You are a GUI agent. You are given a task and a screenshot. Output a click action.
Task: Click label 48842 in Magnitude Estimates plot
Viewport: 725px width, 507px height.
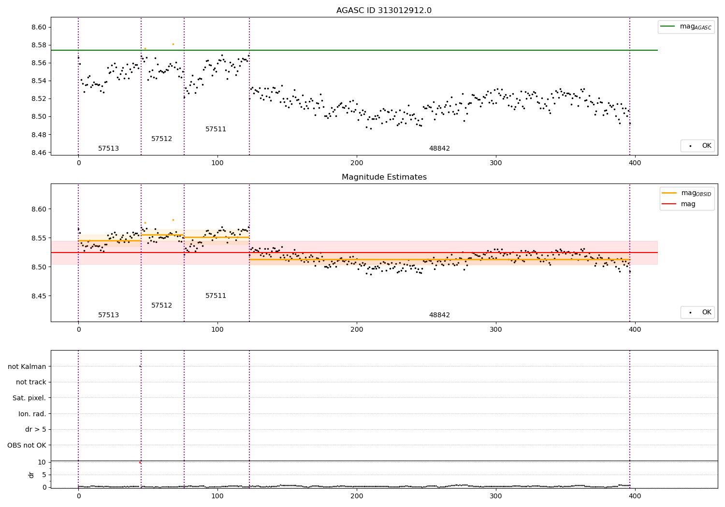(x=439, y=315)
